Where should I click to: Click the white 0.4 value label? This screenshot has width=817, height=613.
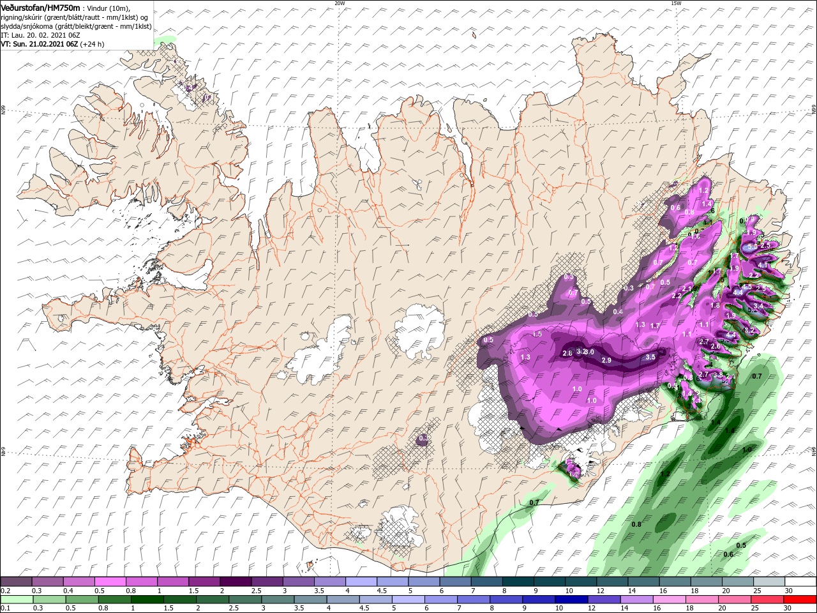pyautogui.click(x=618, y=312)
